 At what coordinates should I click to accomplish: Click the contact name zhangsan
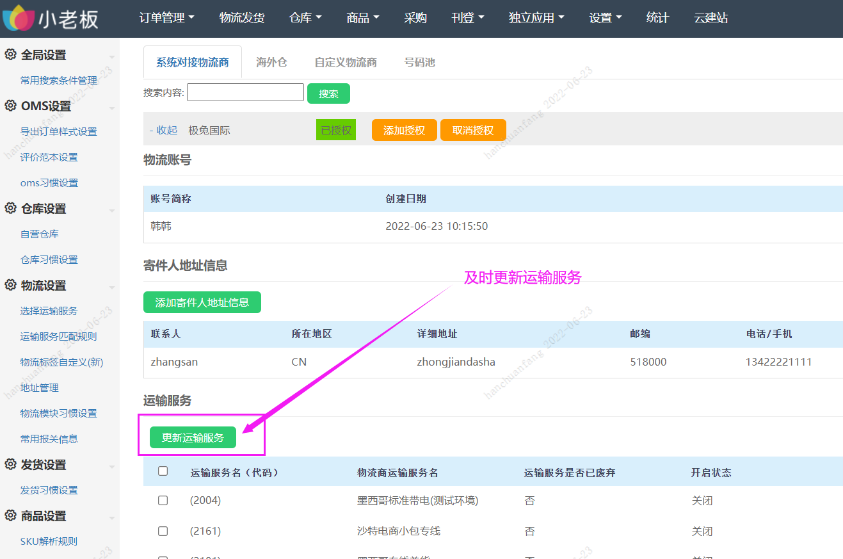[x=174, y=362]
